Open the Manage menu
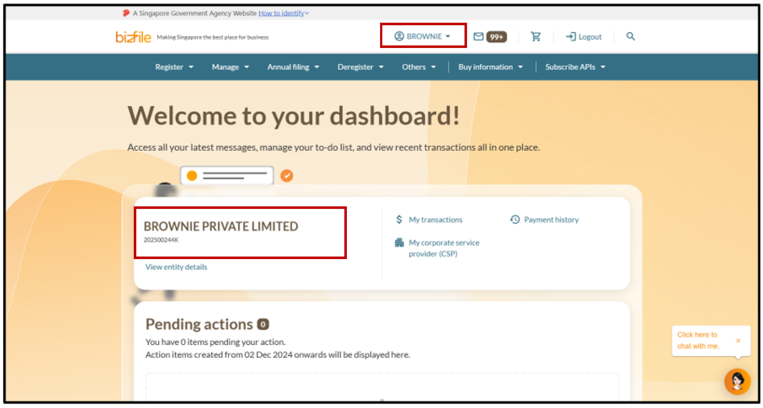The height and width of the screenshot is (408, 763). click(230, 67)
